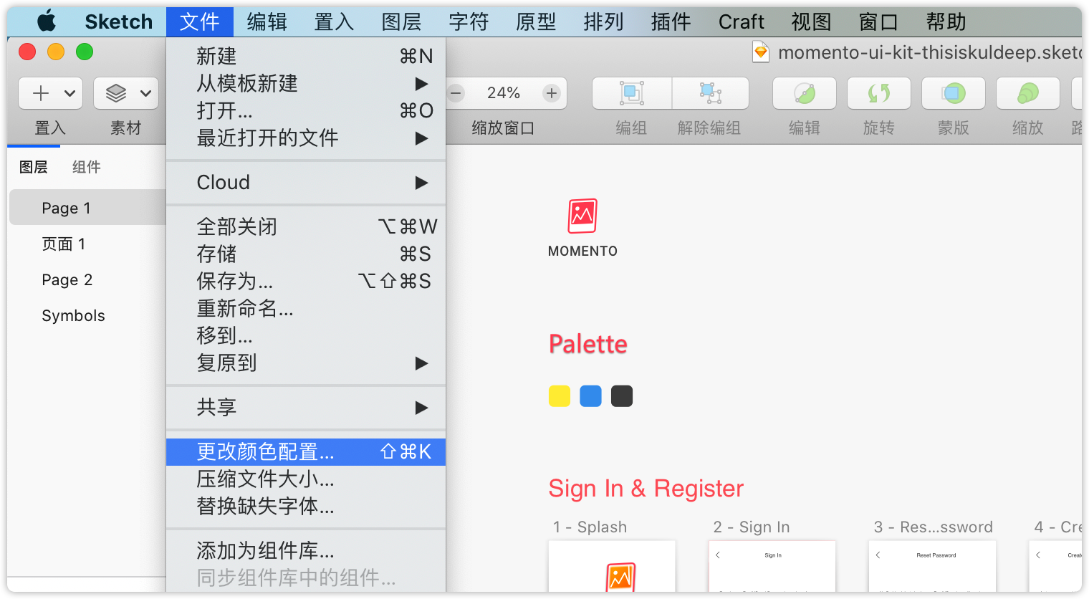
Task: Select Page 2 in the pages list
Action: [x=67, y=280]
